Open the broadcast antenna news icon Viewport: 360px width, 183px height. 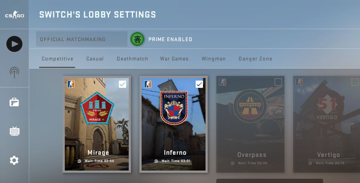tap(14, 72)
